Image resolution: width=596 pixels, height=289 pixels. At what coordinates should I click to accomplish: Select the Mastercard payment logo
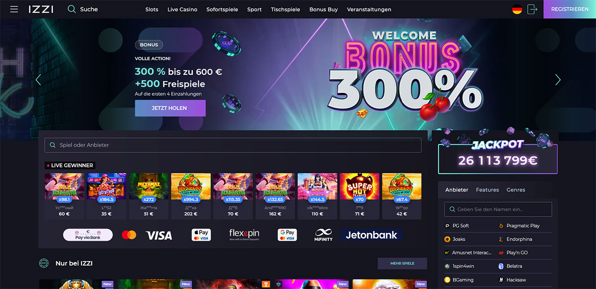[129, 235]
